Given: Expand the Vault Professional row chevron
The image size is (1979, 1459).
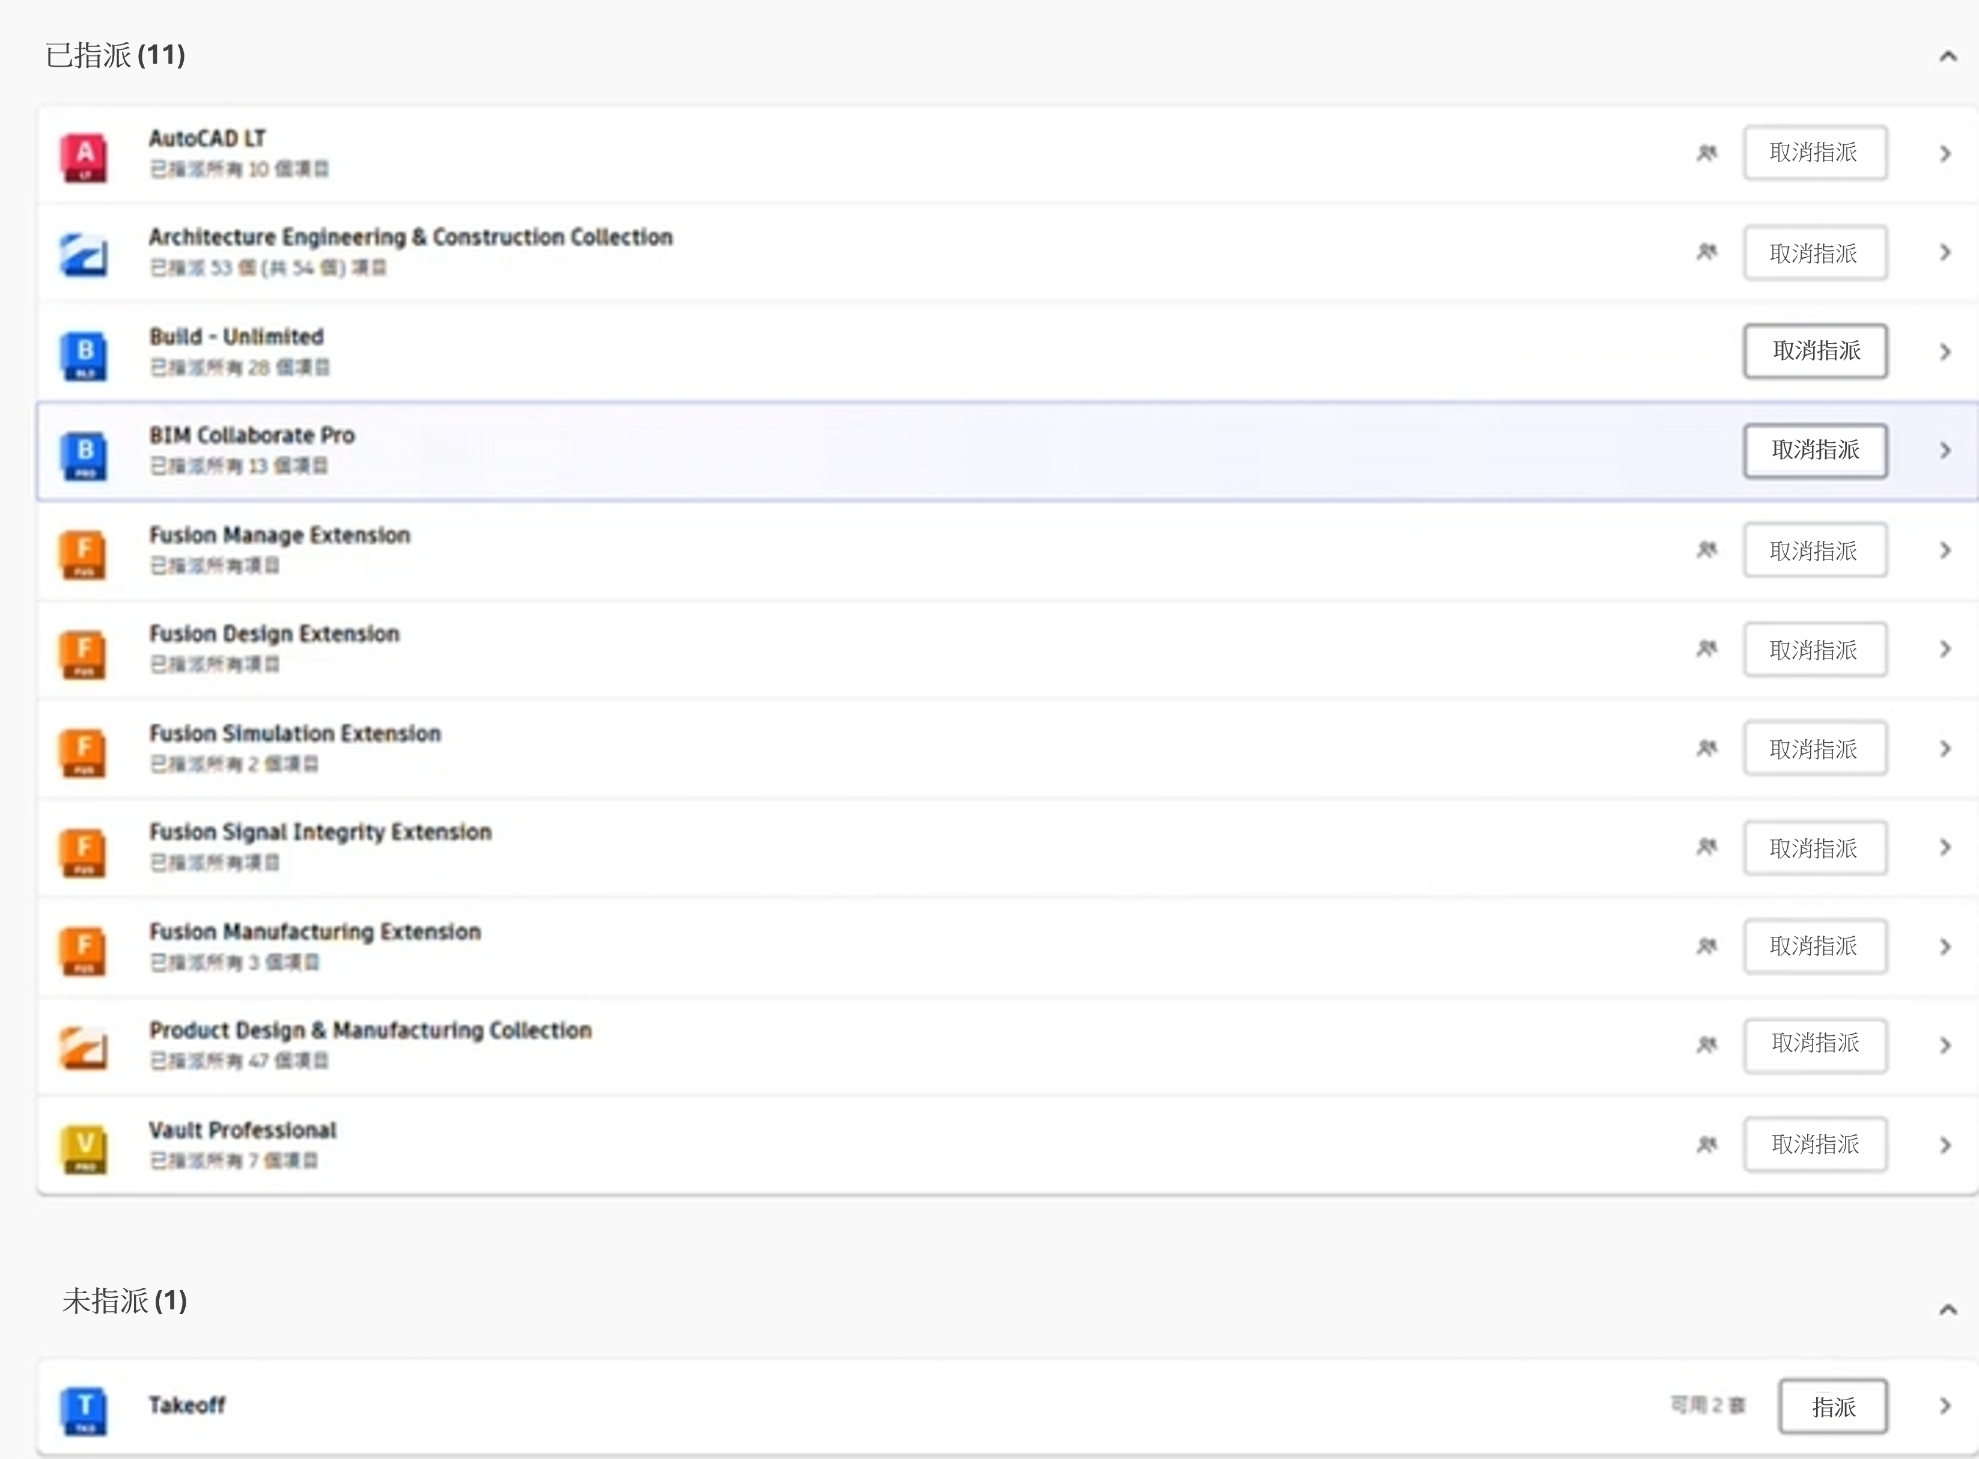Looking at the screenshot, I should tap(1945, 1145).
